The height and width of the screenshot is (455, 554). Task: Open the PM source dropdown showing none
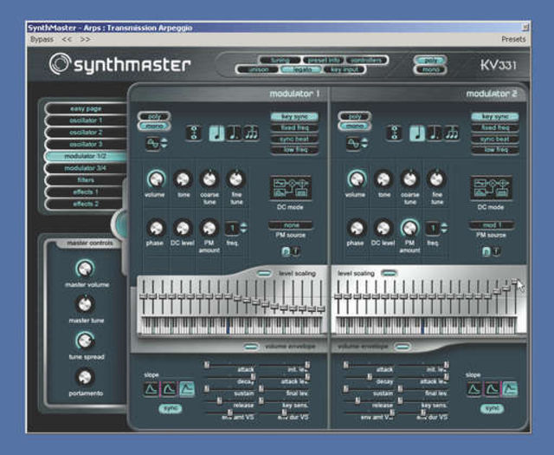(291, 225)
